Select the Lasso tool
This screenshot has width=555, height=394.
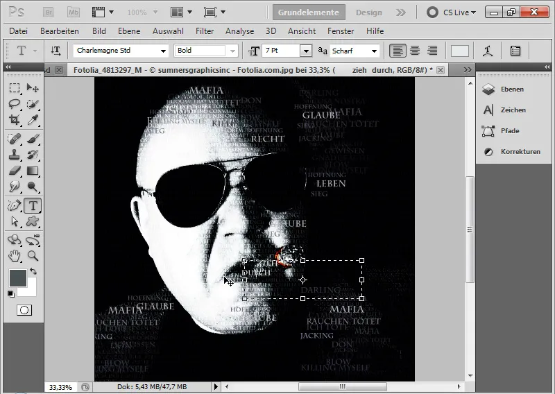15,104
